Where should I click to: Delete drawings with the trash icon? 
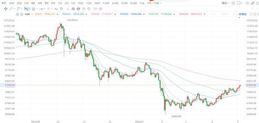pos(89,9)
